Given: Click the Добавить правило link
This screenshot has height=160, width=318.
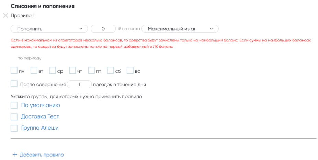Looking at the screenshot, I should (42, 155).
